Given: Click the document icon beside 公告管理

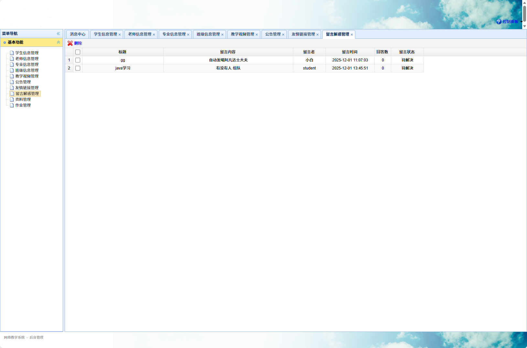Looking at the screenshot, I should point(12,82).
